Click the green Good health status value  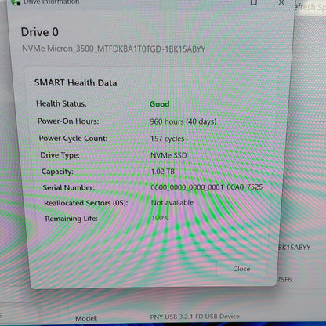[160, 104]
